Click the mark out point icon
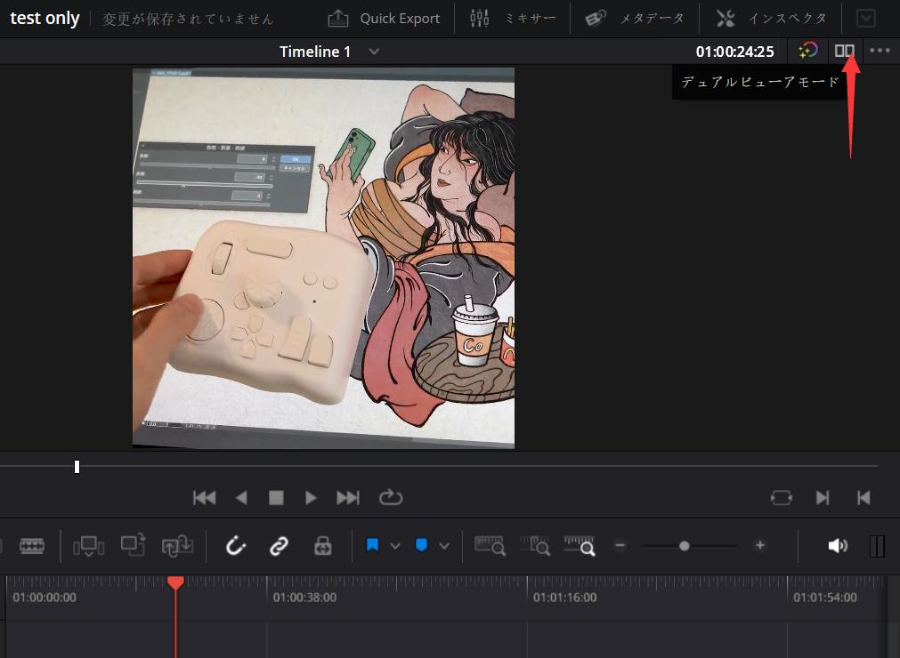 864,498
